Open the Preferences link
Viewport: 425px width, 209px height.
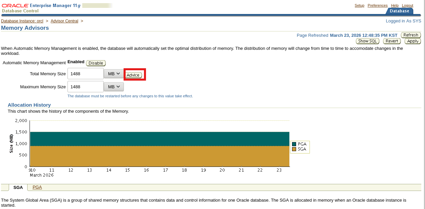[x=378, y=5]
